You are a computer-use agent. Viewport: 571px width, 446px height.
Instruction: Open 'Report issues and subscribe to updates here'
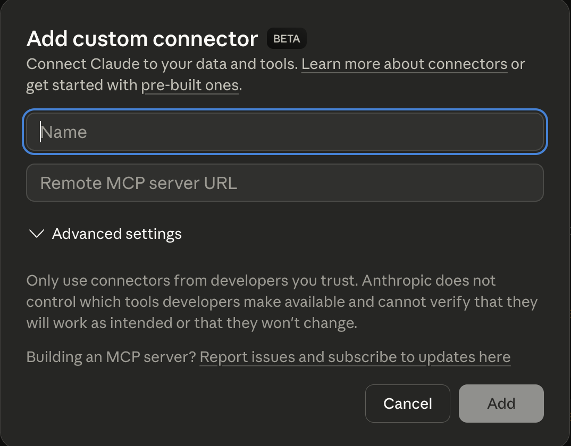click(355, 357)
